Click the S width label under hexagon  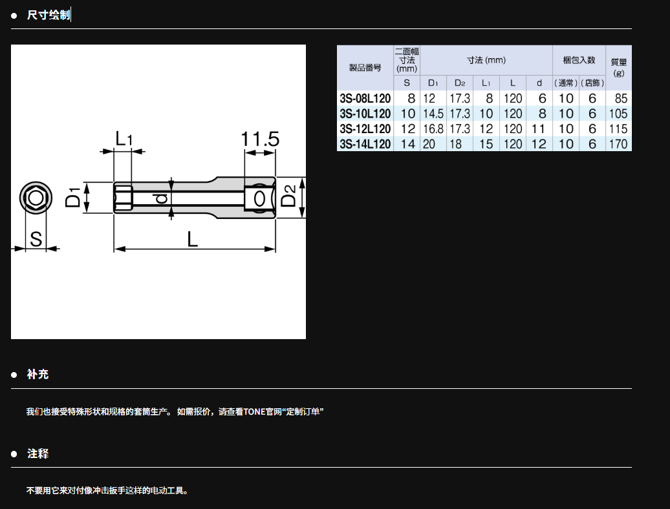36,239
